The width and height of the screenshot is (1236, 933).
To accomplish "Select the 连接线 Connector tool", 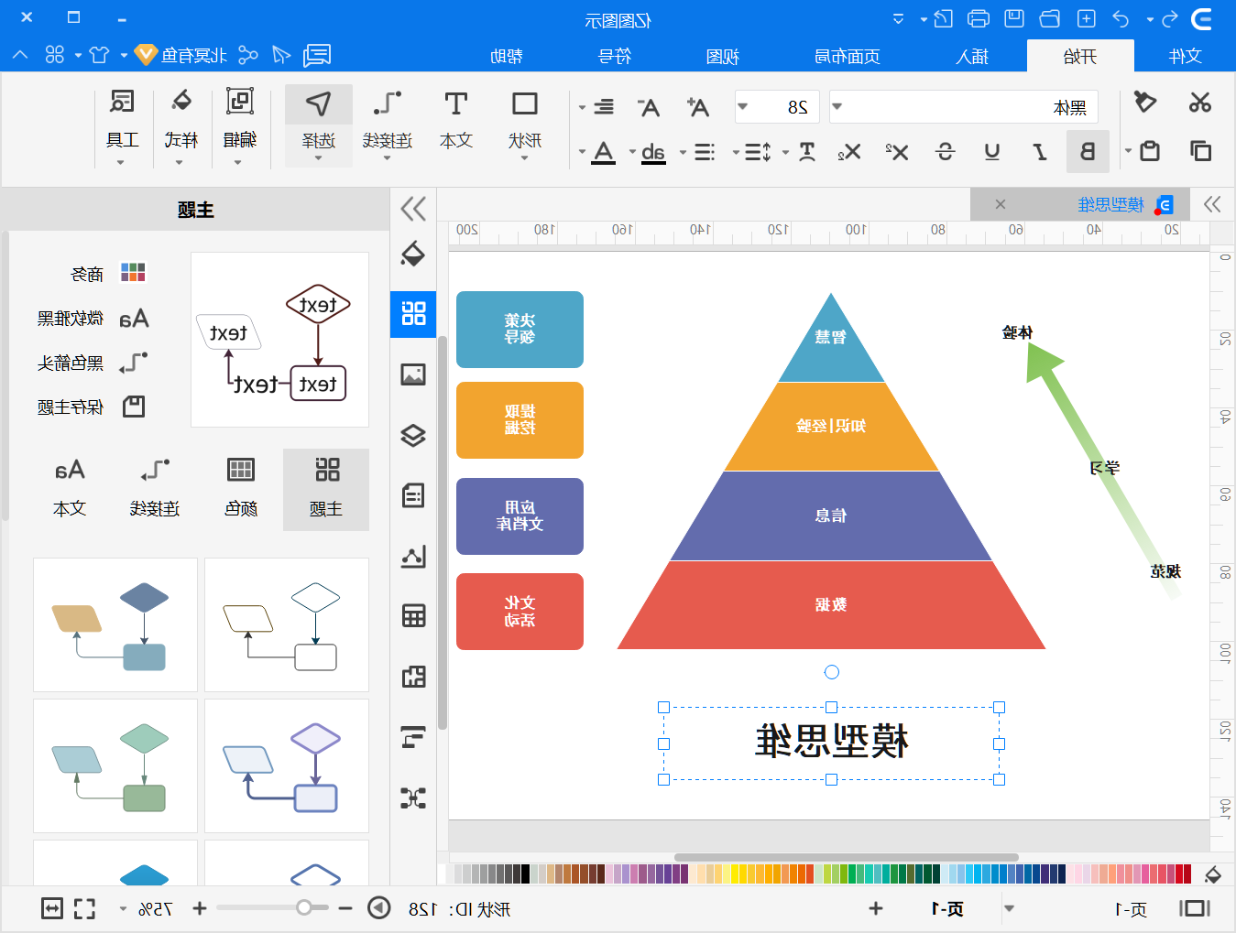I will click(387, 125).
